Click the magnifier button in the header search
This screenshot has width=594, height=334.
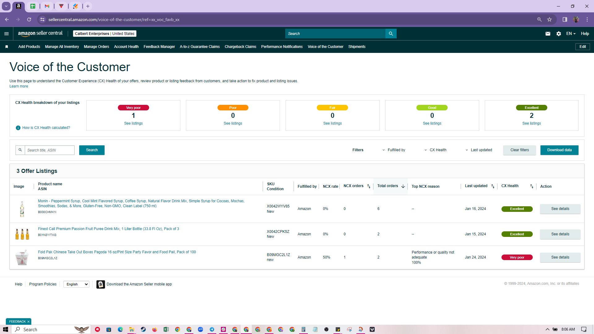[391, 34]
